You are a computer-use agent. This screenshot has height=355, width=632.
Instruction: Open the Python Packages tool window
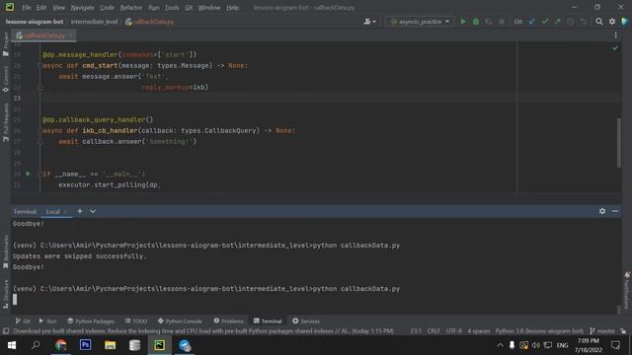click(91, 320)
